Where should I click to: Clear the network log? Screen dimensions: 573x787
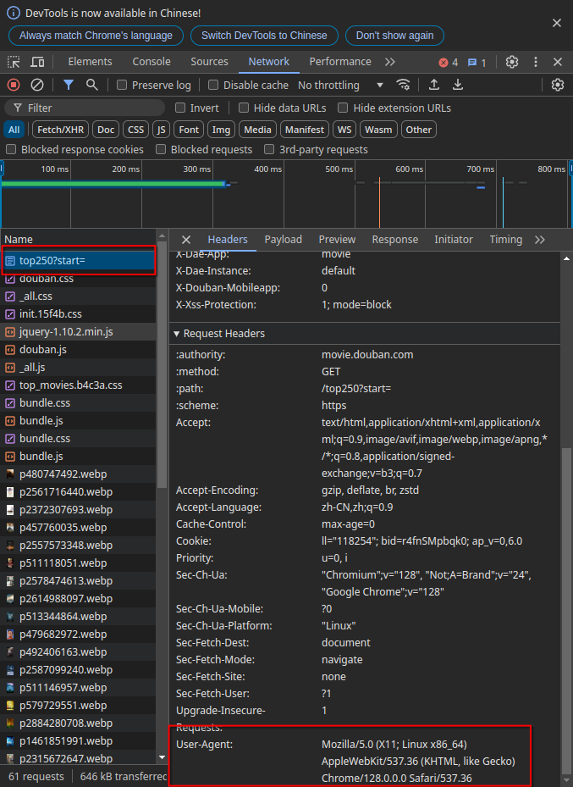[x=37, y=85]
